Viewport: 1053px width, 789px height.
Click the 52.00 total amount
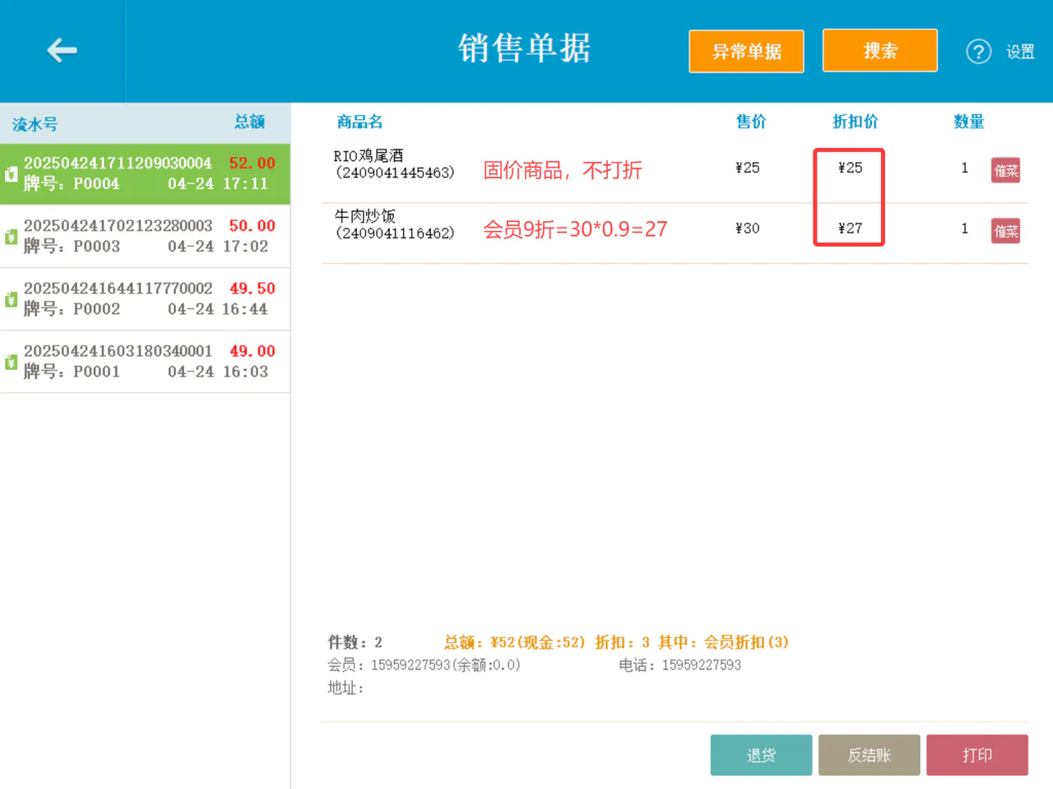(252, 163)
